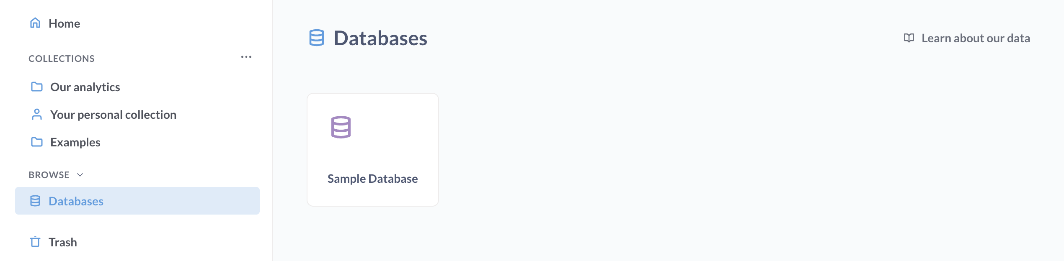Navigate to Home

click(x=64, y=23)
